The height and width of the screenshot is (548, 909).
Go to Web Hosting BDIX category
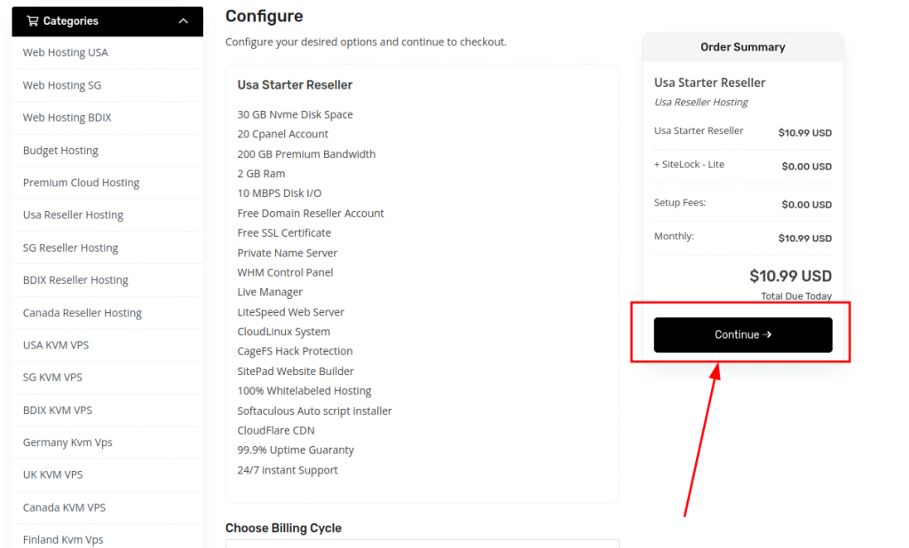coord(67,118)
